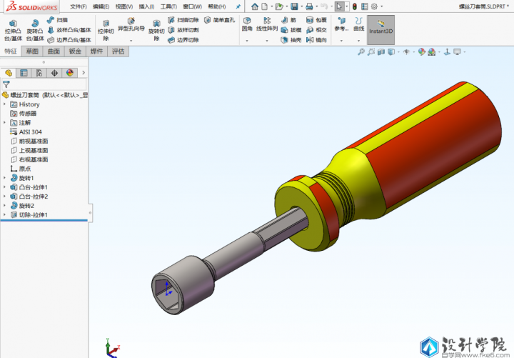The image size is (514, 358).
Task: Expand the 切除-拉伸1 feature node
Action: pyautogui.click(x=6, y=215)
